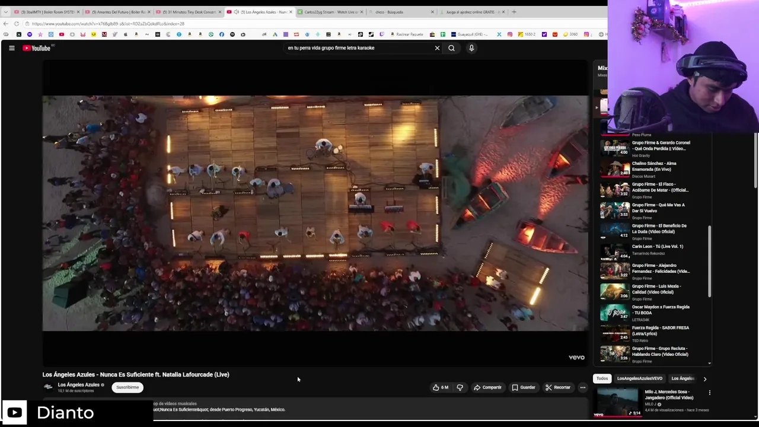
Task: Close the Los Ángeles Azules tab
Action: click(291, 12)
